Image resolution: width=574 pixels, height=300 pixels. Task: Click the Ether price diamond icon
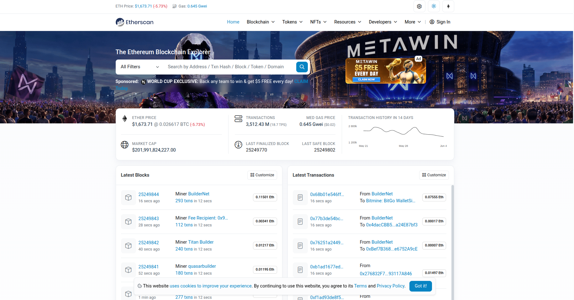coord(124,118)
